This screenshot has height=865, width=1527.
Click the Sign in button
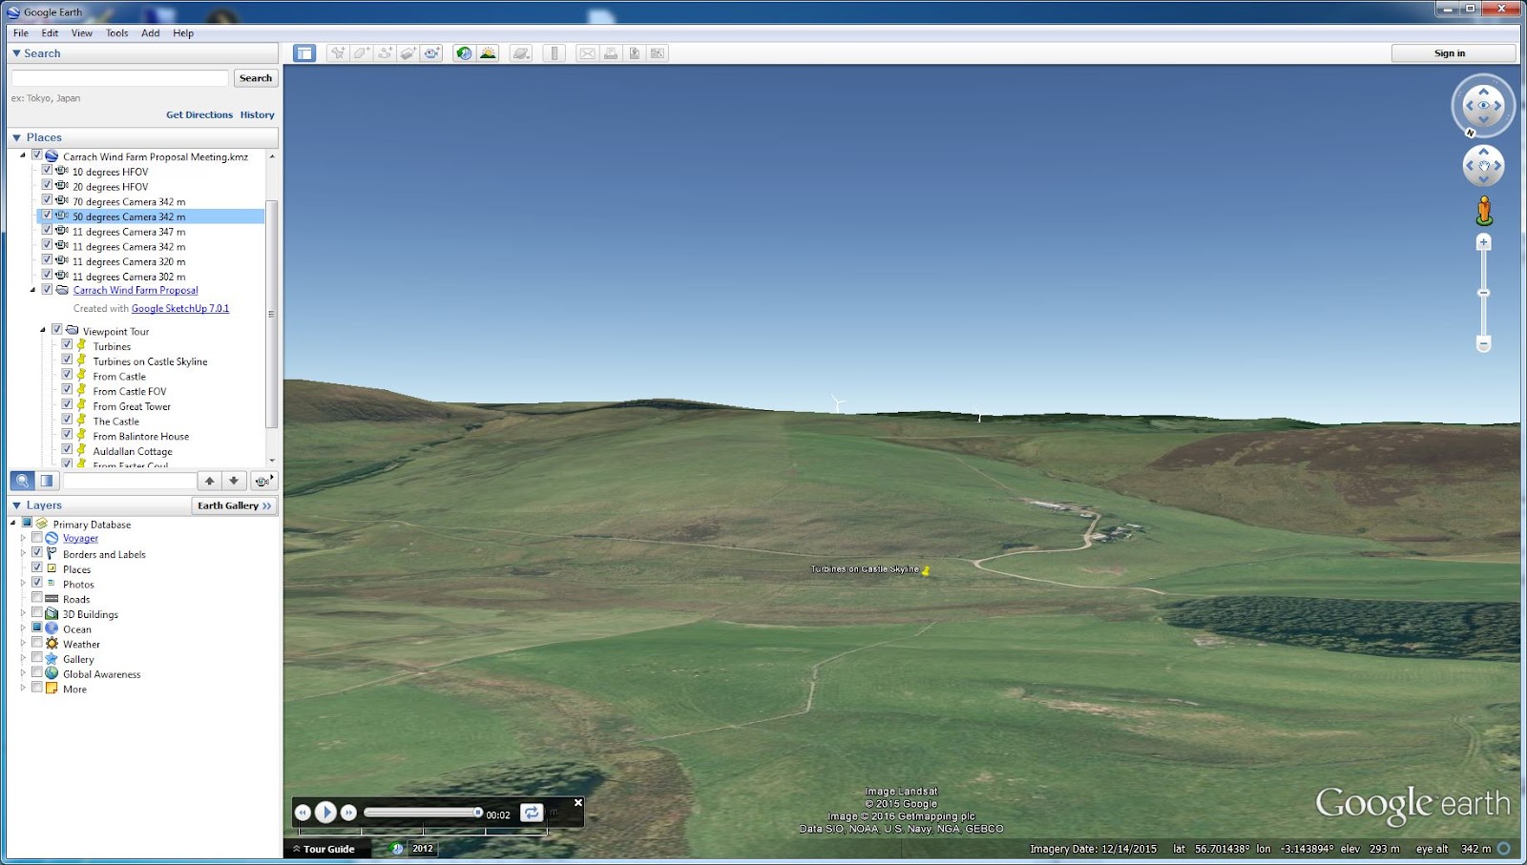(1453, 53)
